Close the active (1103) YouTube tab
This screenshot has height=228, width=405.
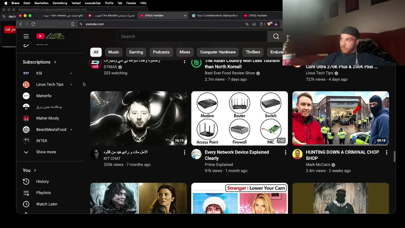(x=185, y=16)
